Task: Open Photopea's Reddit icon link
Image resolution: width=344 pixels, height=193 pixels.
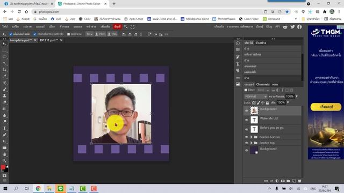Action: point(285,27)
